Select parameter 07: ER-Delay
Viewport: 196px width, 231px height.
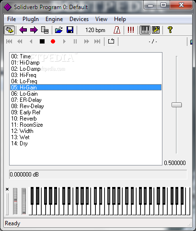[x=86, y=100]
